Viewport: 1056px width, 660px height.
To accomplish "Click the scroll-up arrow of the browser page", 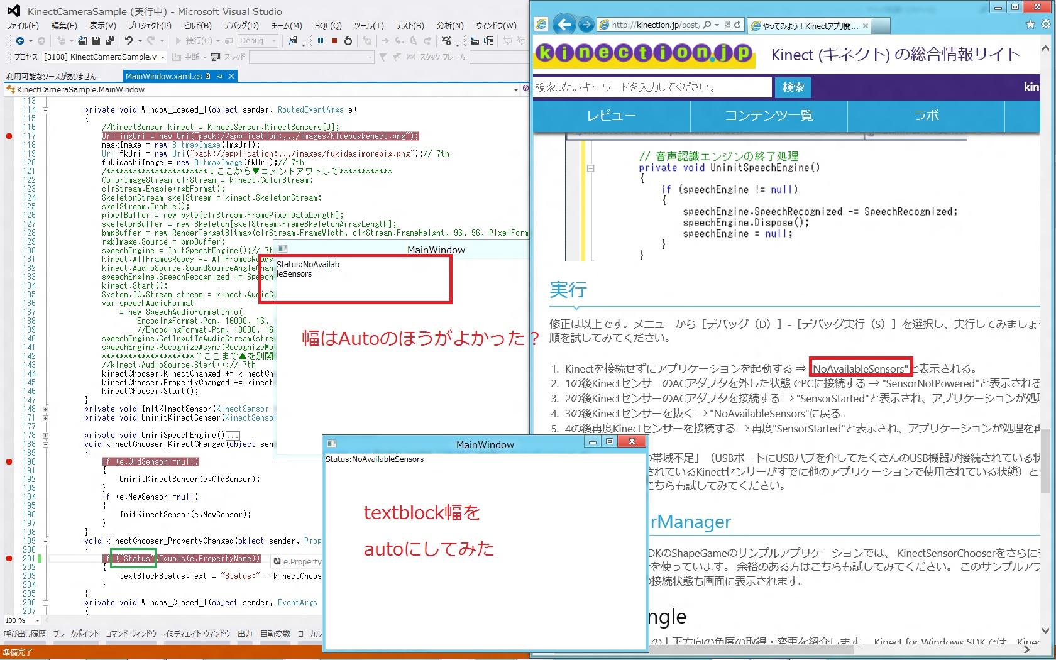I will 1045,48.
